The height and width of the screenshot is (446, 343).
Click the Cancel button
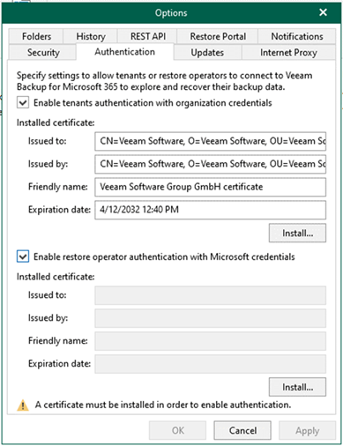tap(242, 430)
